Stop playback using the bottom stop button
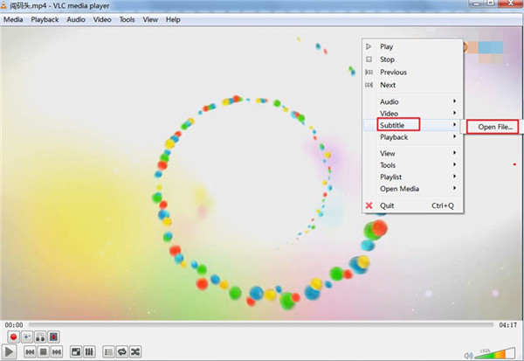 [x=43, y=352]
